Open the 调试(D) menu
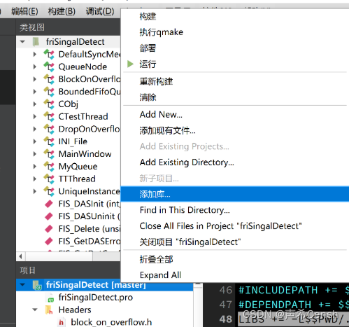349x327 pixels. coord(100,11)
